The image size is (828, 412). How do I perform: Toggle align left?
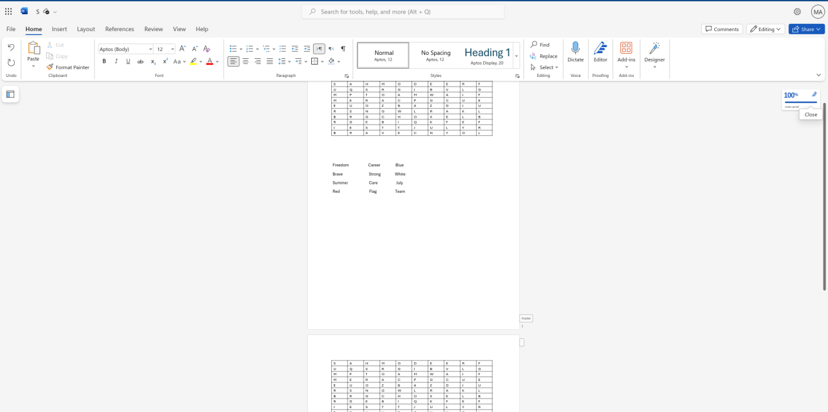[x=234, y=61]
